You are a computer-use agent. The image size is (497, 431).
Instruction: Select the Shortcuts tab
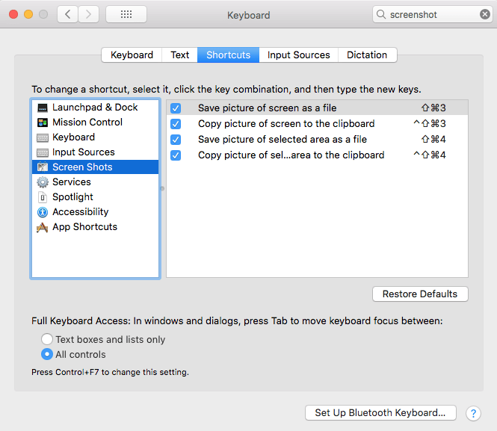coord(228,55)
